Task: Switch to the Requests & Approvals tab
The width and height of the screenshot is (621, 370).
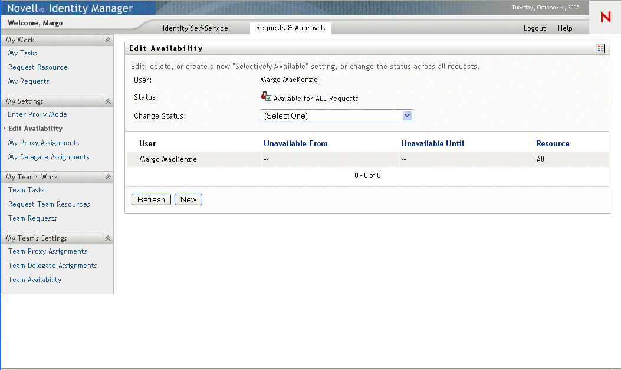Action: click(x=290, y=28)
